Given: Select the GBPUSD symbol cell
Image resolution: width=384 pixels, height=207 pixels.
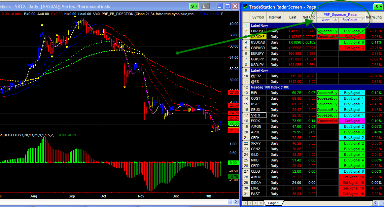Looking at the screenshot, I should [258, 48].
